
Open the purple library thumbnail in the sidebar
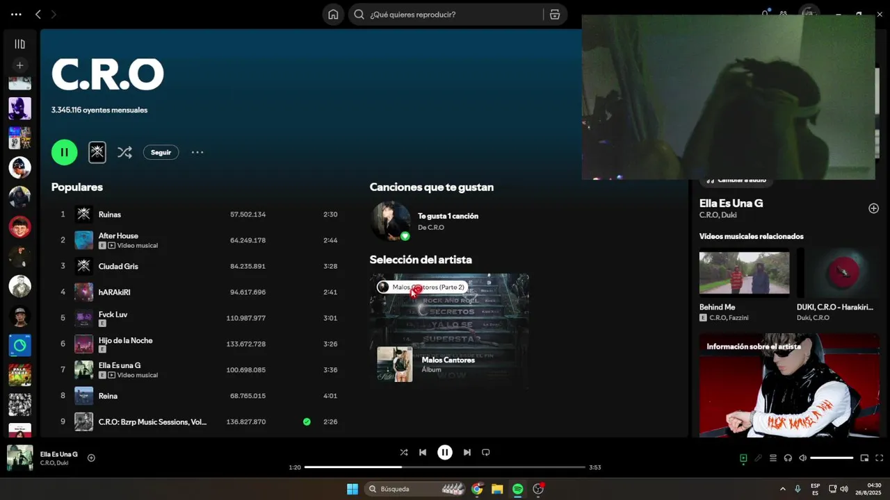click(x=19, y=108)
